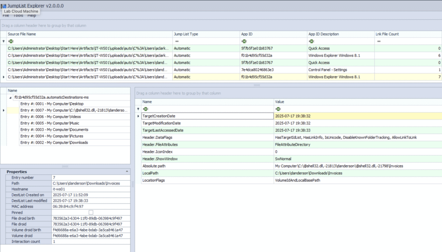Click the Value column filter icon in details grid
This screenshot has height=252, width=442.
pyautogui.click(x=278, y=109)
